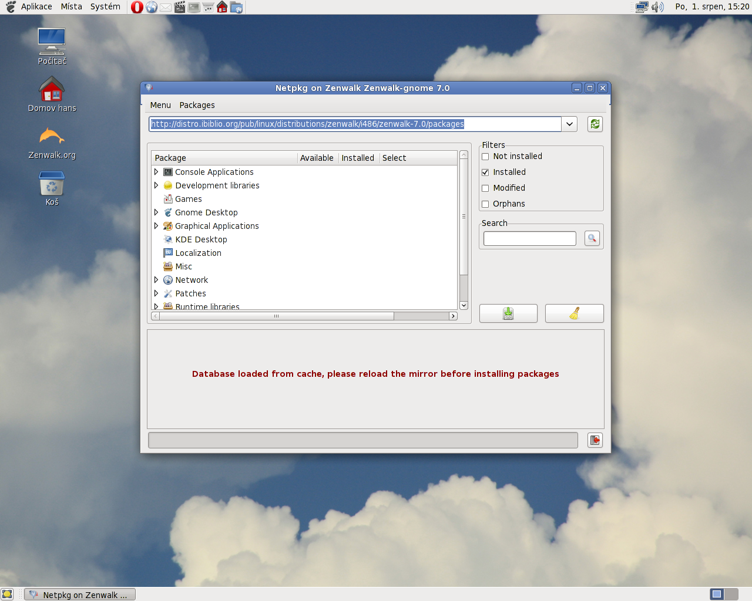752x601 pixels.
Task: Click the broom clean cache button
Action: (575, 313)
